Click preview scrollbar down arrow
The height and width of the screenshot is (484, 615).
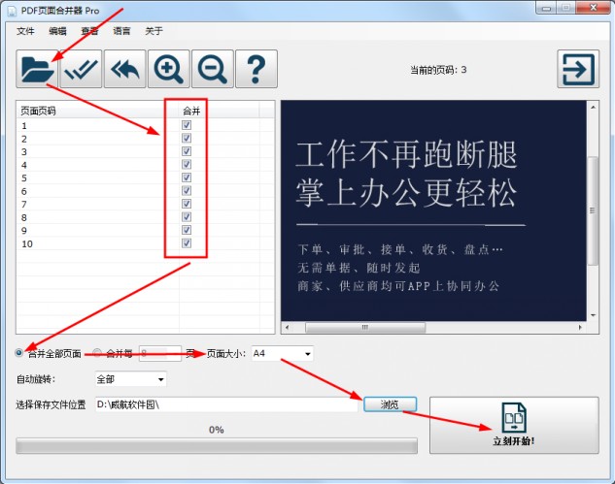[593, 315]
